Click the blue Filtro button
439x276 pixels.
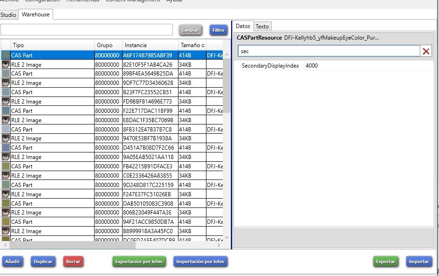[218, 30]
